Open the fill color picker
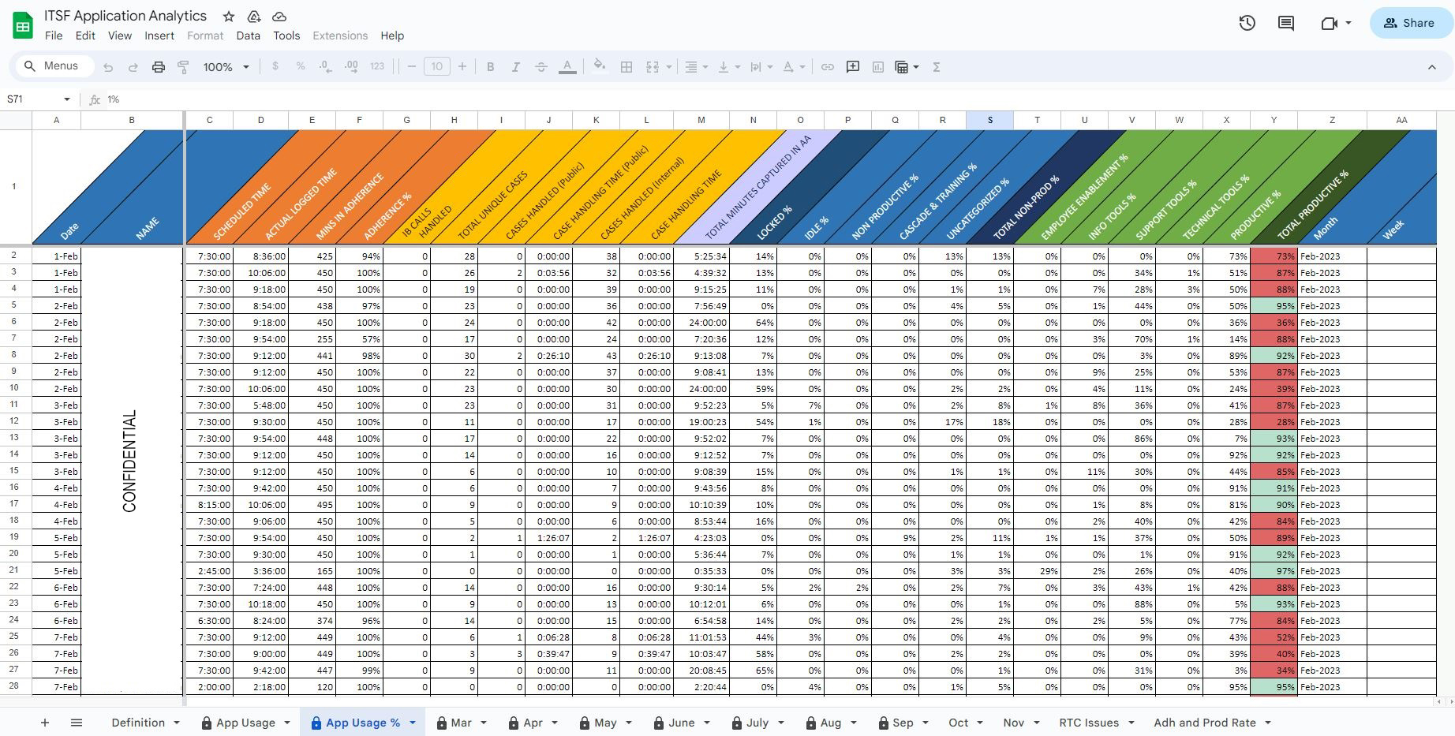This screenshot has height=736, width=1455. click(x=600, y=67)
